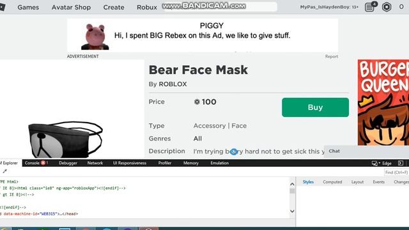This screenshot has height=230, width=409.
Task: Click the Report link under the ad
Action: [331, 56]
